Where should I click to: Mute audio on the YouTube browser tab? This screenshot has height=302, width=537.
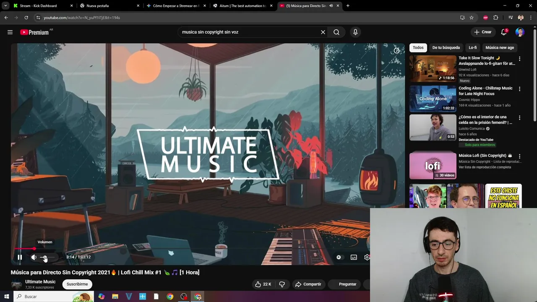331,6
